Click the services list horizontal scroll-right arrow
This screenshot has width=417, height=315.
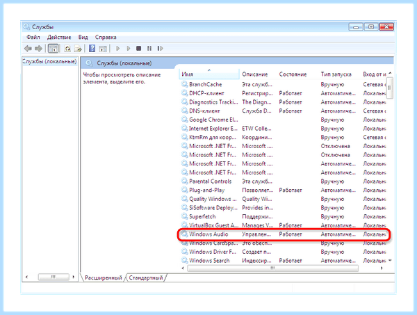pos(382,268)
